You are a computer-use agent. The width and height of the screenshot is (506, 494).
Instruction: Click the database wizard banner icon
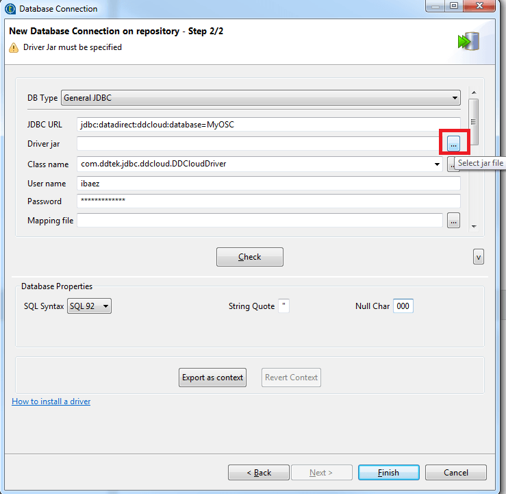(468, 41)
